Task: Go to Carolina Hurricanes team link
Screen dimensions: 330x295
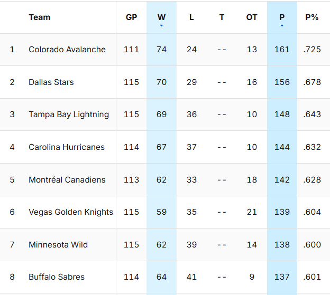Action: coord(67,147)
